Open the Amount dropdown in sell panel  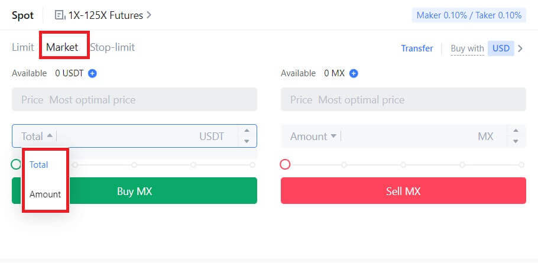313,136
